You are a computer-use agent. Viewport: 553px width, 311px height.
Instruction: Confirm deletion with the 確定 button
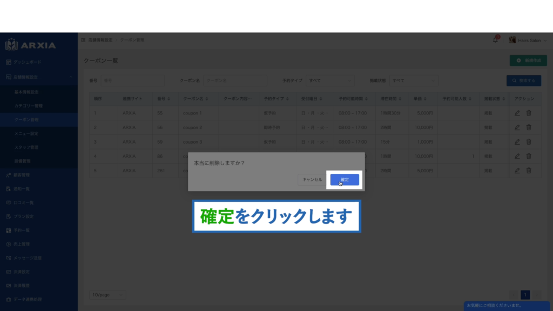pyautogui.click(x=345, y=179)
